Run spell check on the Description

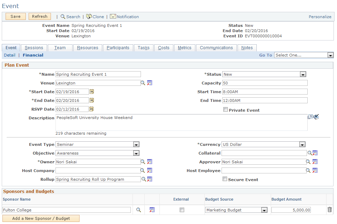click(316, 117)
